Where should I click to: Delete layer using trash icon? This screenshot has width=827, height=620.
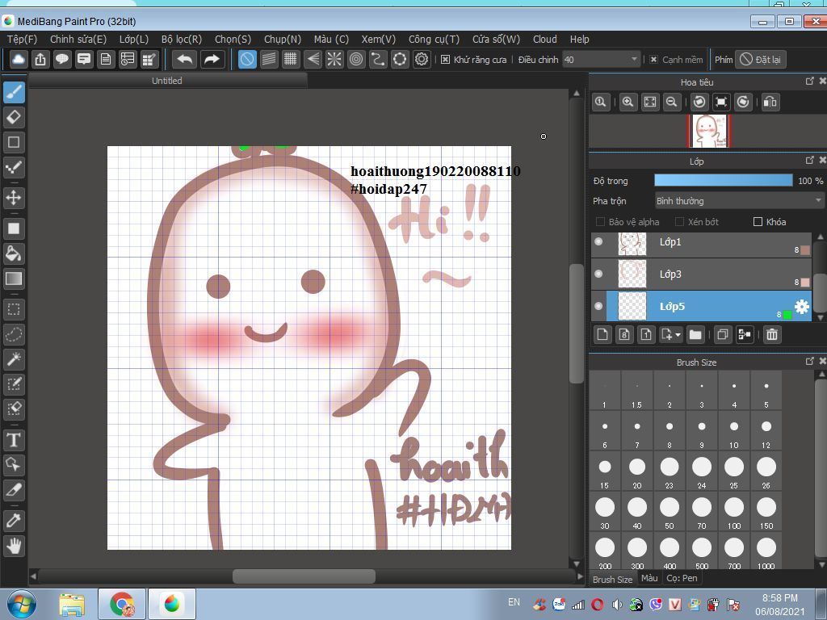[771, 334]
